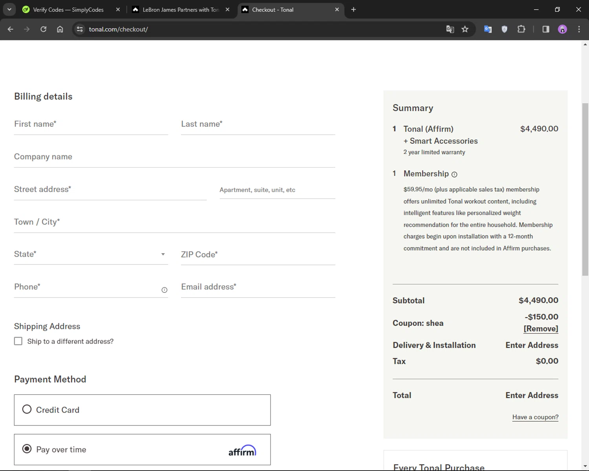Click the Affirm logo
The image size is (589, 471).
242,450
